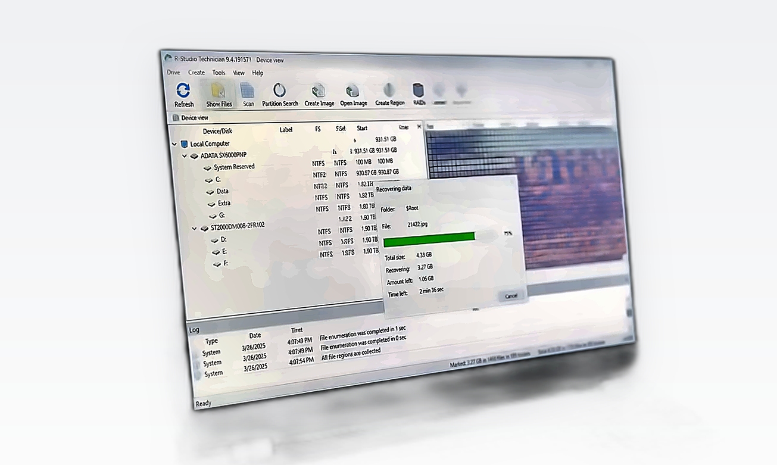777x465 pixels.
Task: Click the ADATA SX6000PNP drive icon
Action: pyautogui.click(x=194, y=156)
